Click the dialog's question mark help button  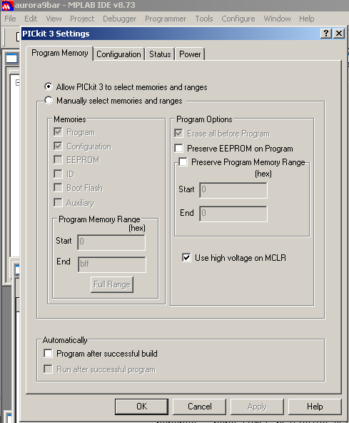coord(326,34)
